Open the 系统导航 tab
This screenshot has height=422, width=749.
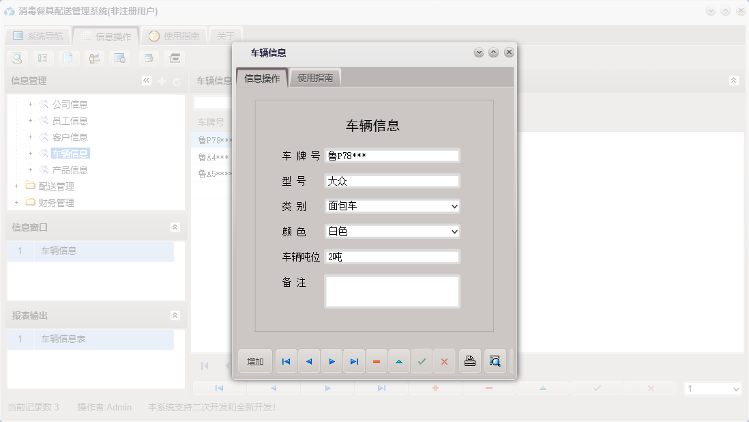pyautogui.click(x=40, y=36)
